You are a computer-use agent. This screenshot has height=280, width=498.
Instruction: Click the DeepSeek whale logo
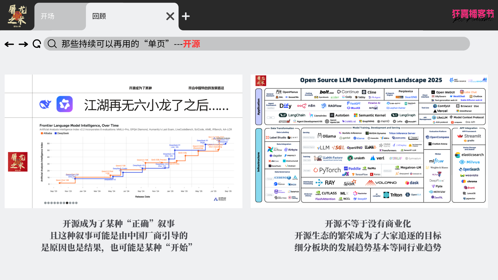[45, 104]
